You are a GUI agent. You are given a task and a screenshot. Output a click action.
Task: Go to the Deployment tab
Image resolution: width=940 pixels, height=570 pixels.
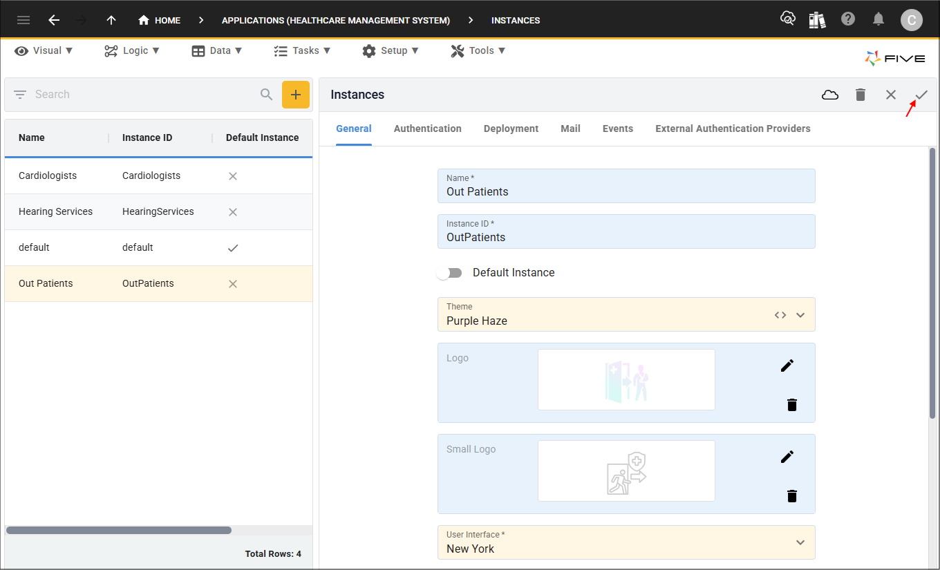pyautogui.click(x=511, y=129)
